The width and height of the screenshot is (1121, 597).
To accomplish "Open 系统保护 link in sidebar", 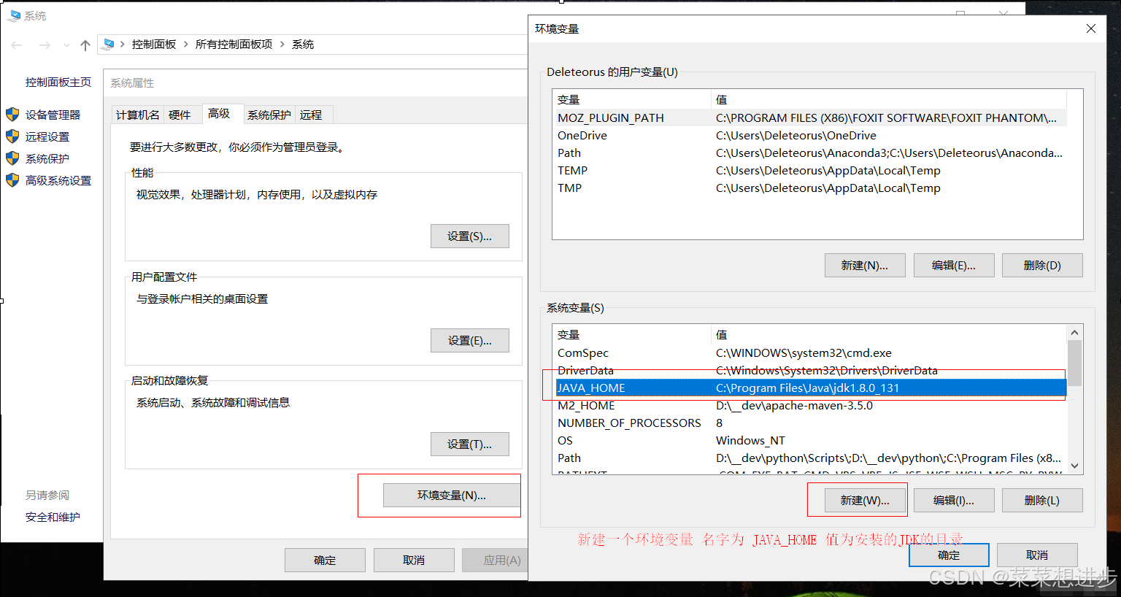I will pyautogui.click(x=47, y=158).
